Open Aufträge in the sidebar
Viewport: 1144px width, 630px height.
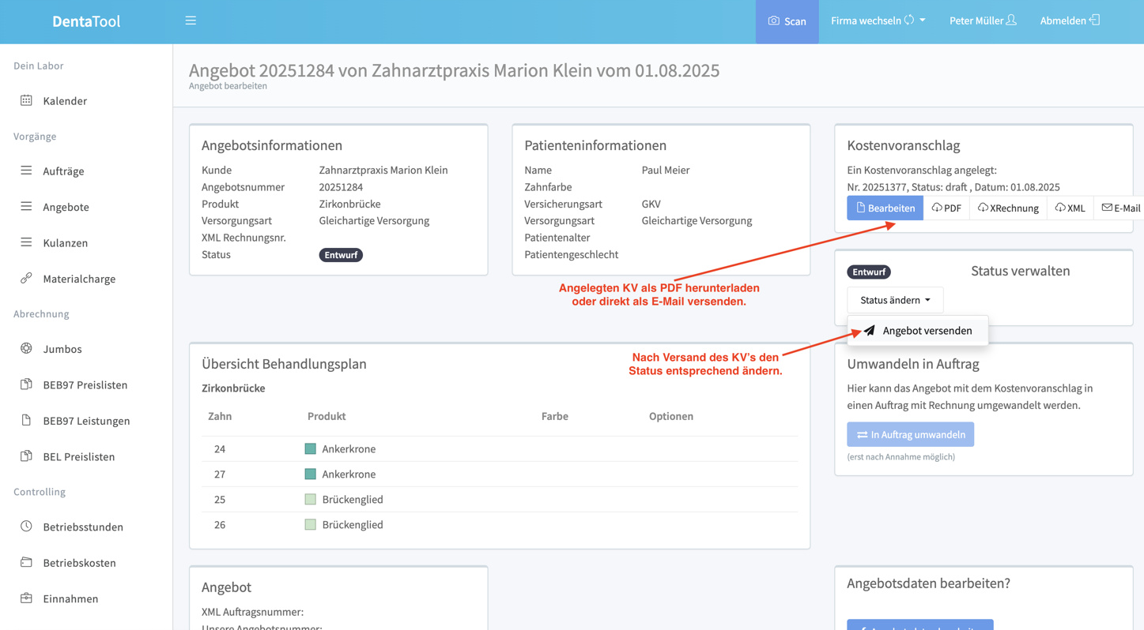(x=63, y=171)
